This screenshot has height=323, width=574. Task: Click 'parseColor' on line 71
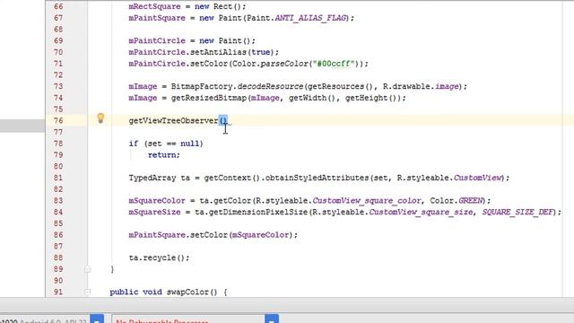[x=284, y=64]
